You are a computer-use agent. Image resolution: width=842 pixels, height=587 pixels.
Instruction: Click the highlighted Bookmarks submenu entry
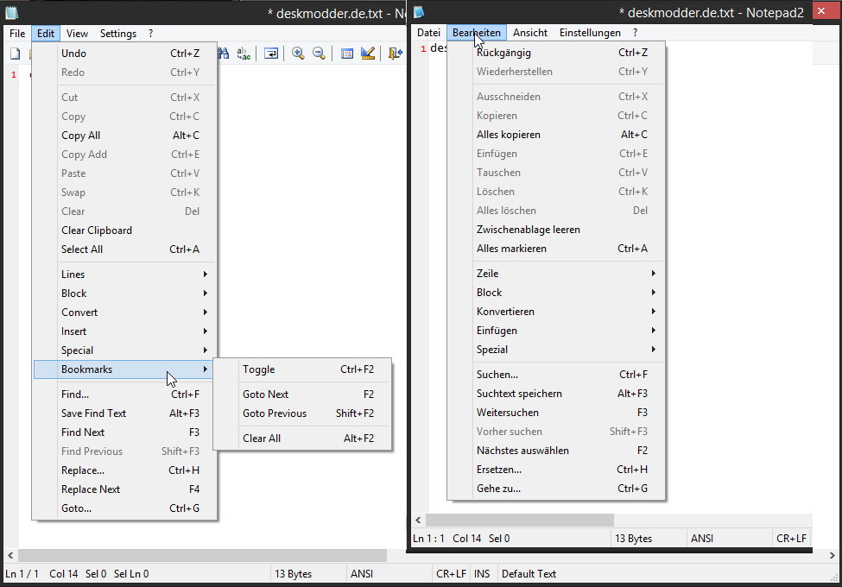(123, 369)
